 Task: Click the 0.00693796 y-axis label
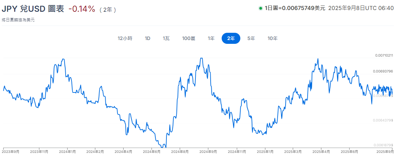[x=383, y=71]
